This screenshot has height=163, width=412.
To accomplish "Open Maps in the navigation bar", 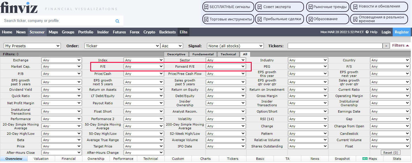I will [53, 32].
